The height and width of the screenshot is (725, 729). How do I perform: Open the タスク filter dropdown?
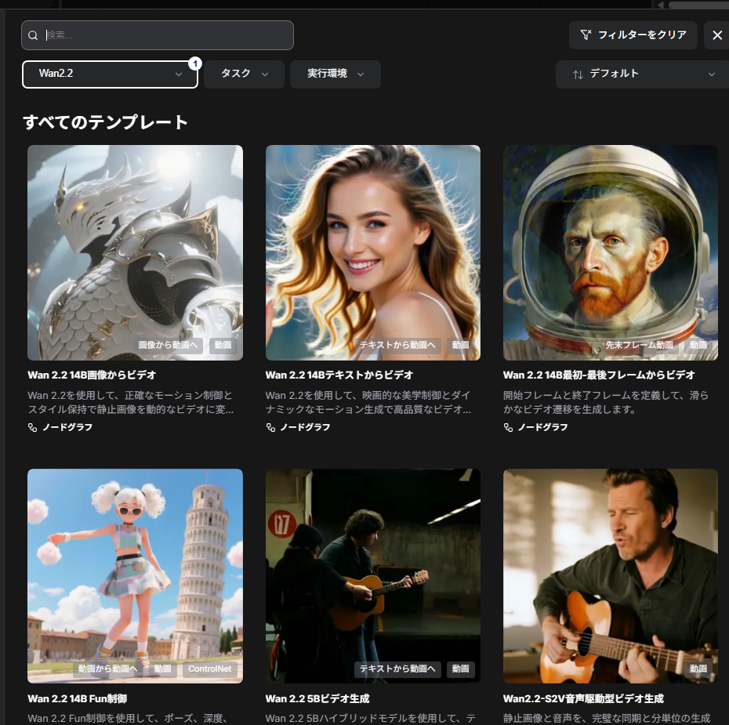point(244,74)
